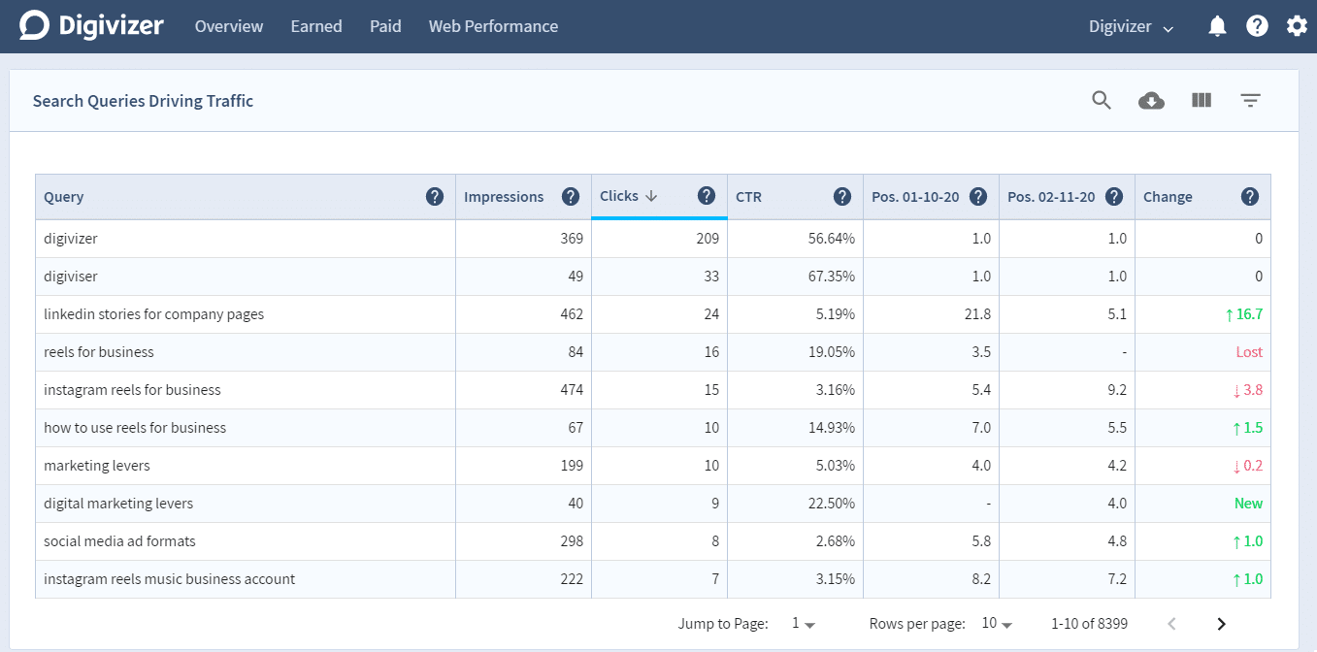Open the column chooser icon

(1201, 100)
